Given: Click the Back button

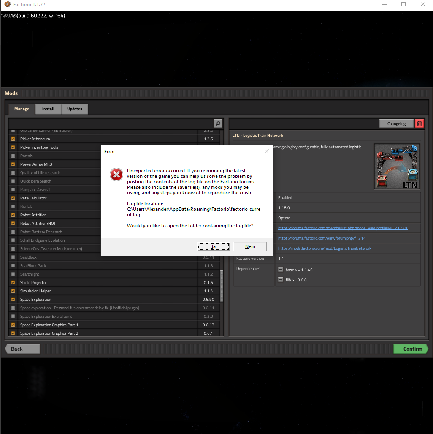Looking at the screenshot, I should point(22,349).
